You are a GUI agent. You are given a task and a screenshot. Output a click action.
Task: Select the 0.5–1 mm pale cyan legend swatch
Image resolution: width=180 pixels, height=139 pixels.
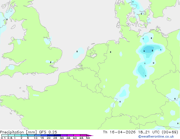tap(11, 135)
